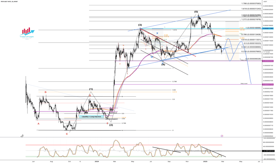The height and width of the screenshot is (163, 276).
Task: Click the Daily Level text on the 0.00000272 line
Action: click(x=244, y=83)
